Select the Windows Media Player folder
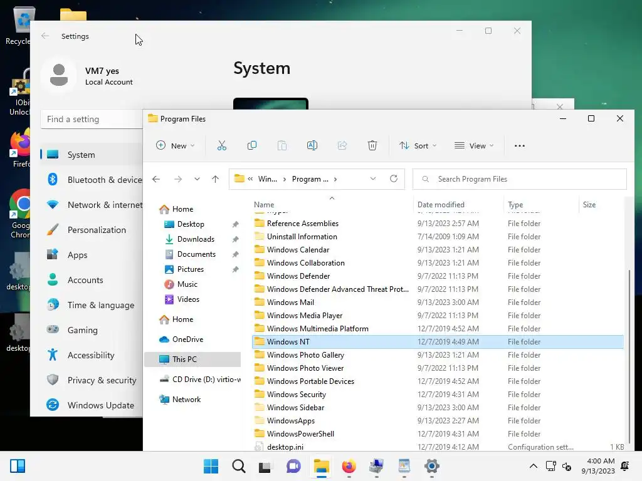Screen dimensions: 642x481 (x=438, y=316)
